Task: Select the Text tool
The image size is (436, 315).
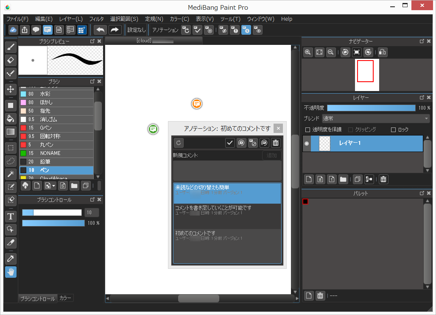Action: (11, 216)
